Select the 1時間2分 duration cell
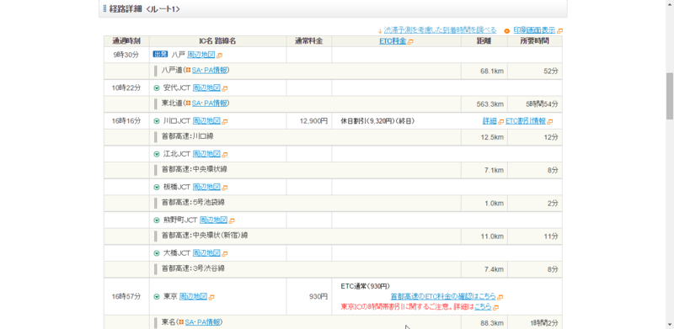Image resolution: width=674 pixels, height=329 pixels. click(x=535, y=322)
